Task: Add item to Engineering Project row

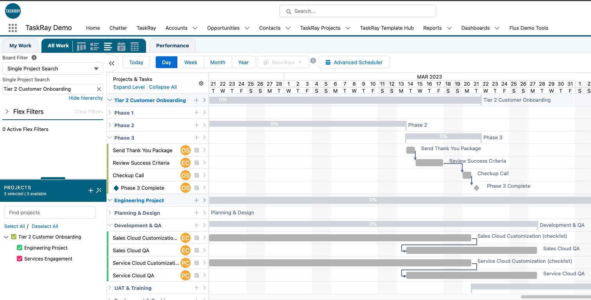Action: tap(197, 200)
